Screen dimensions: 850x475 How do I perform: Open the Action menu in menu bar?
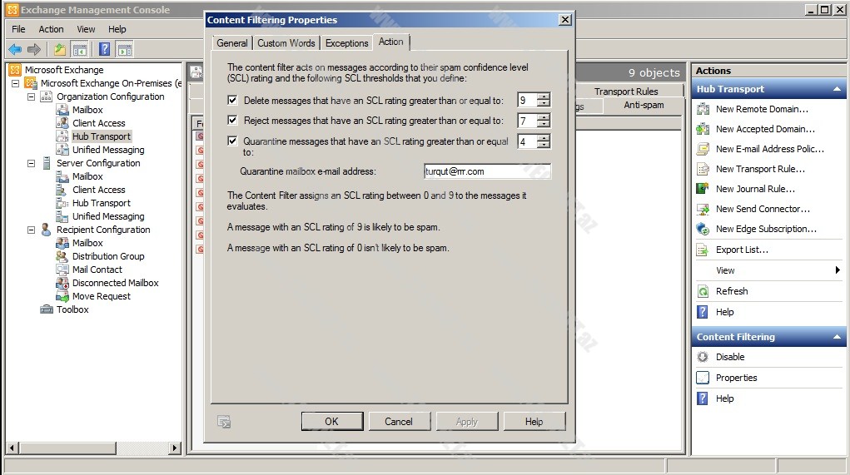click(x=51, y=29)
